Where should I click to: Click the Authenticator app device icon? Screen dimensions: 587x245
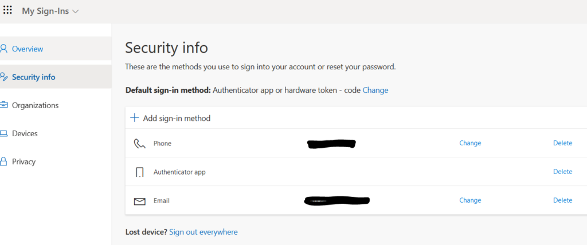pyautogui.click(x=140, y=172)
